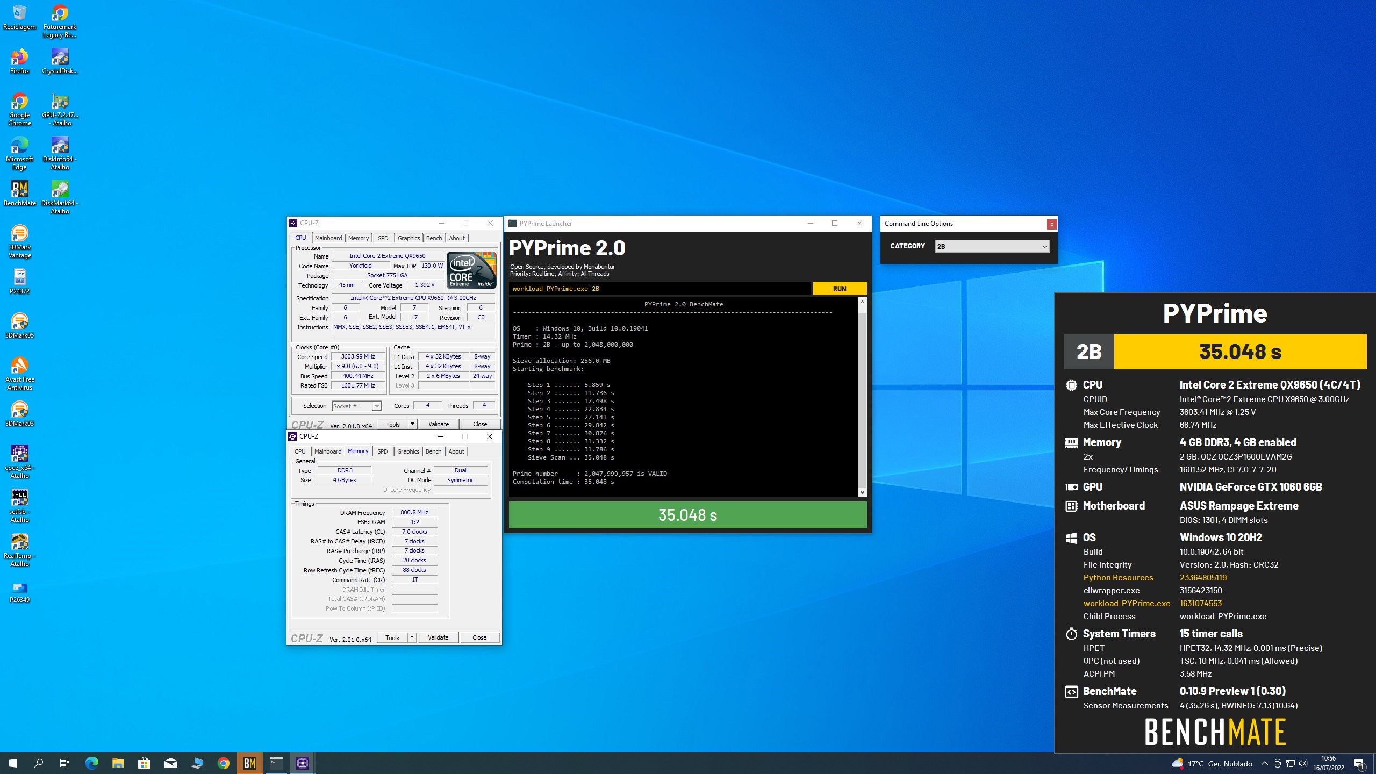Click the green 35.048 s result bar
The width and height of the screenshot is (1376, 774).
click(687, 515)
